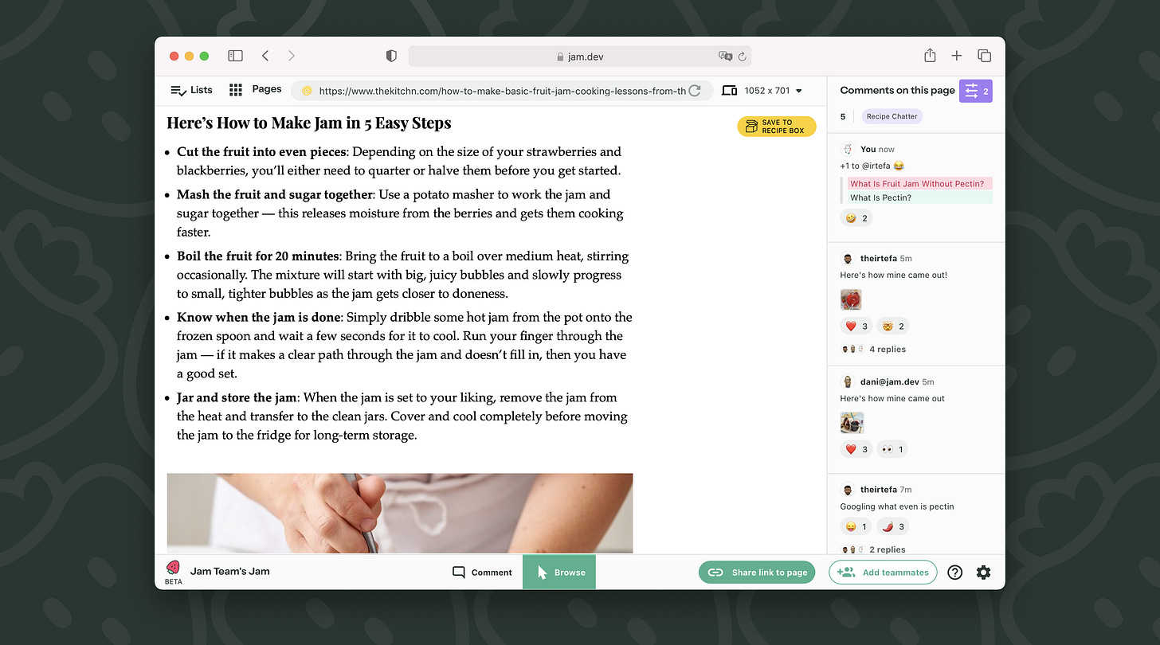This screenshot has width=1160, height=645.
Task: Click the comment filter sliders icon
Action: coord(975,91)
